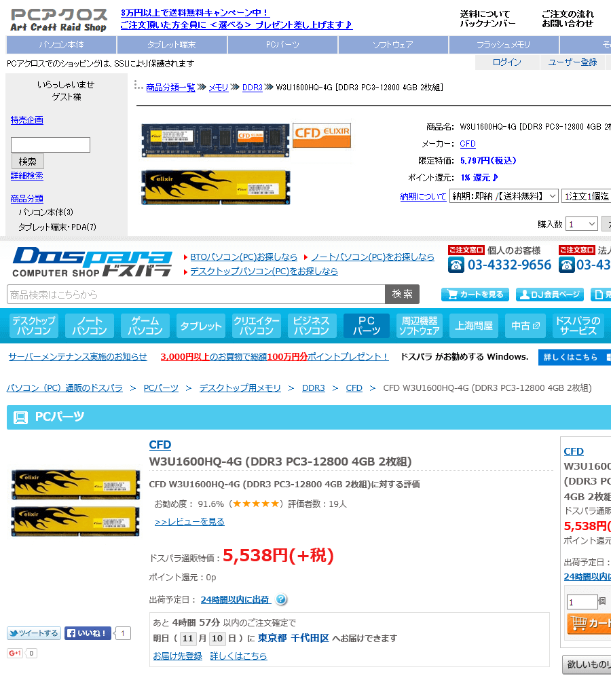Click the sidebar search text field
Image resolution: width=611 pixels, height=678 pixels.
point(51,145)
